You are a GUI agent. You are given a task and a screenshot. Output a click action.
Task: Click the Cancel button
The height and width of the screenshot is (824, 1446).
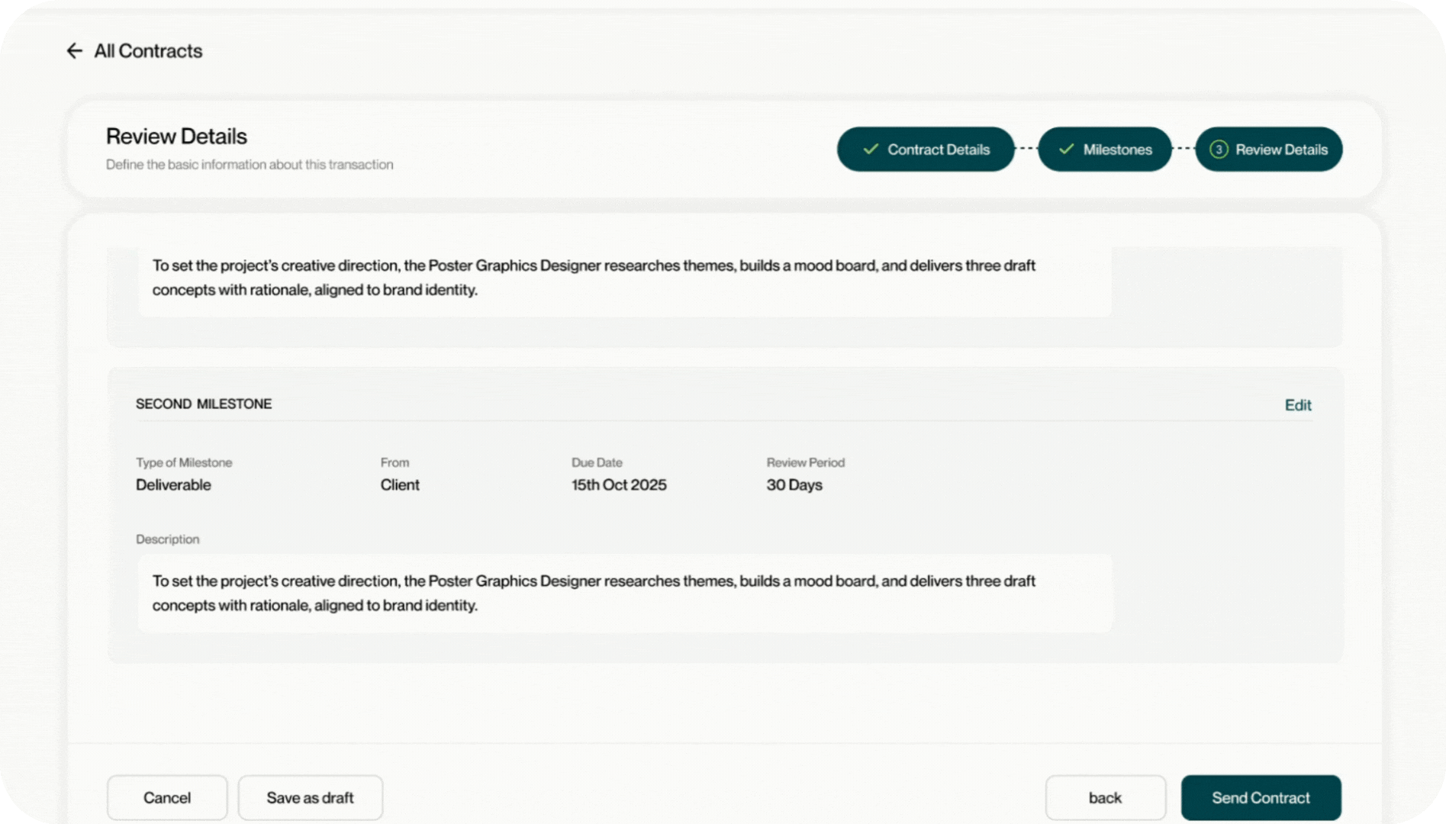167,797
